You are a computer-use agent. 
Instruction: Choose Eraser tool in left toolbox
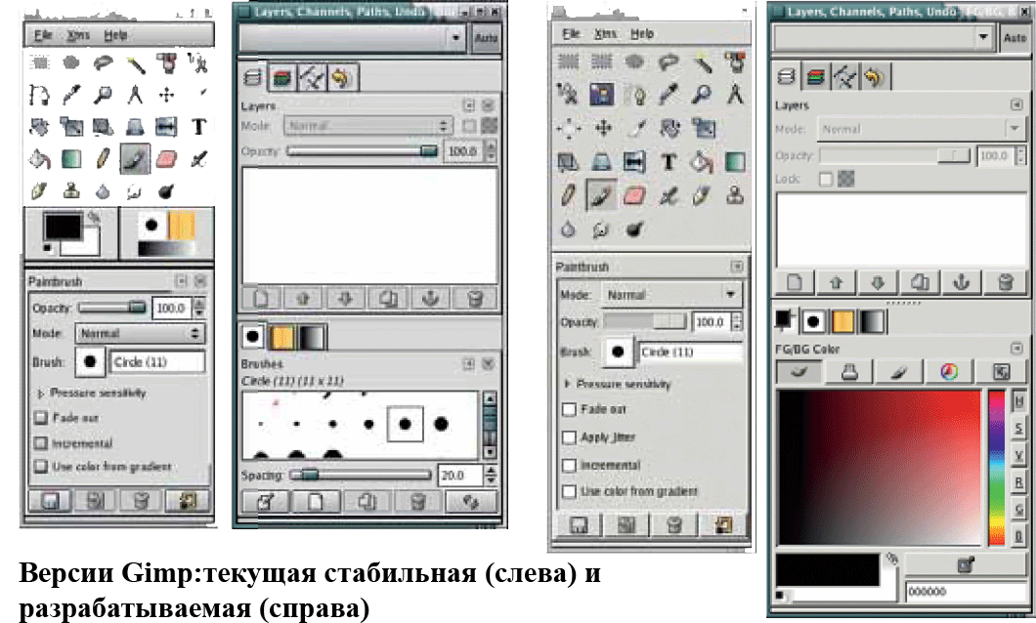click(x=166, y=158)
